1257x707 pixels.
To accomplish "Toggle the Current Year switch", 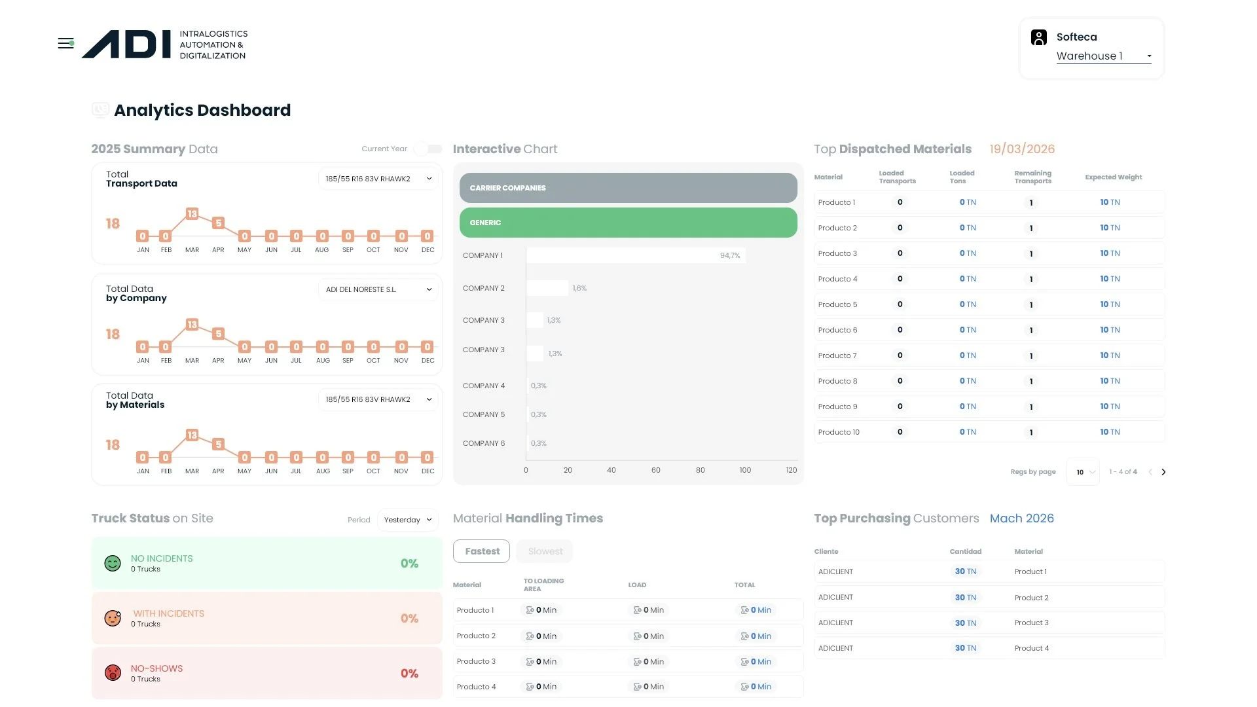I will coord(428,149).
